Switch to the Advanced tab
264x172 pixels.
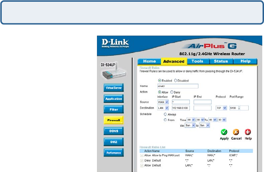174,61
